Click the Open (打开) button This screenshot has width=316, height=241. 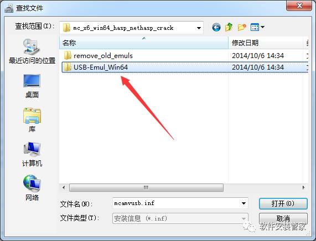click(x=283, y=203)
